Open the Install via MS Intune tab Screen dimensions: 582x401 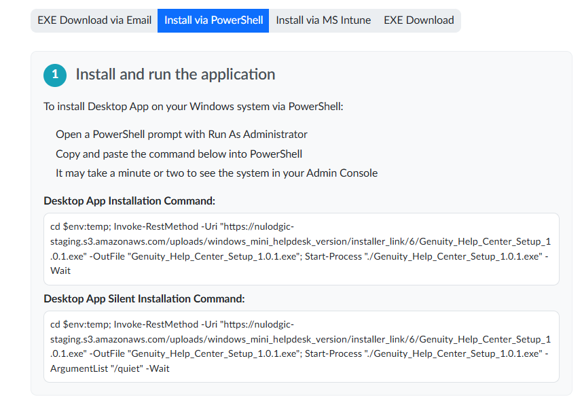[323, 20]
